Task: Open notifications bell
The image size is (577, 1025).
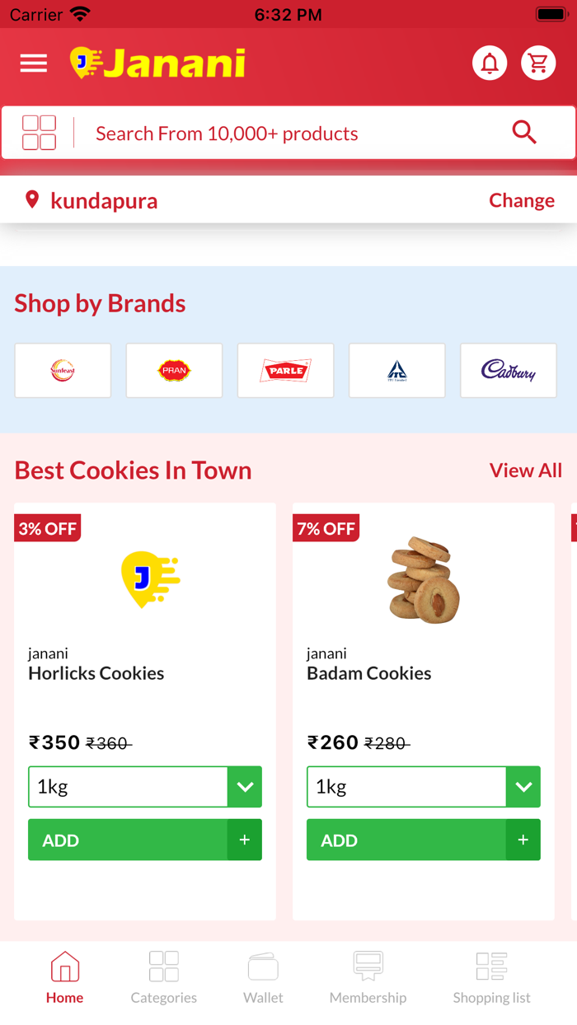Action: 490,63
